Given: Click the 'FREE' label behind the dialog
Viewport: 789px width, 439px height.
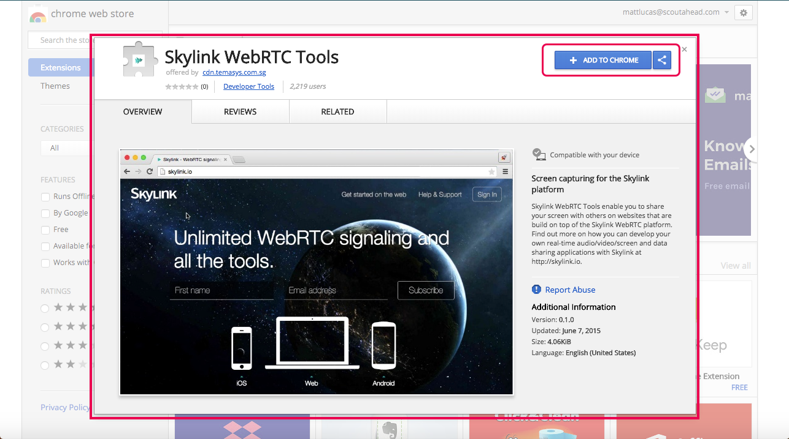Looking at the screenshot, I should click(739, 388).
